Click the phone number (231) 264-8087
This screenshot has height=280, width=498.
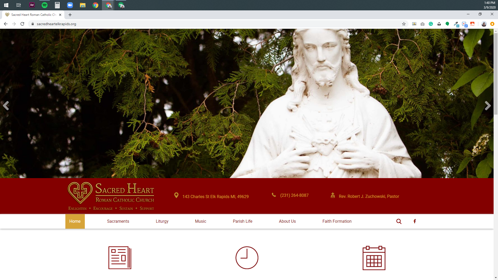pos(294,195)
